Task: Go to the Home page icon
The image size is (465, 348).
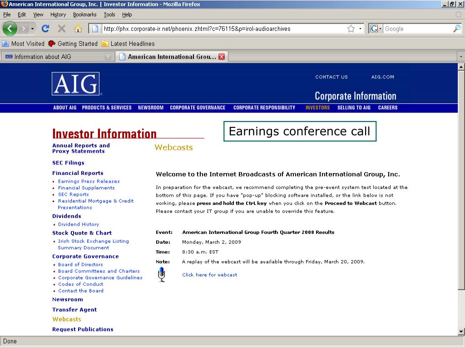Action: [78, 29]
